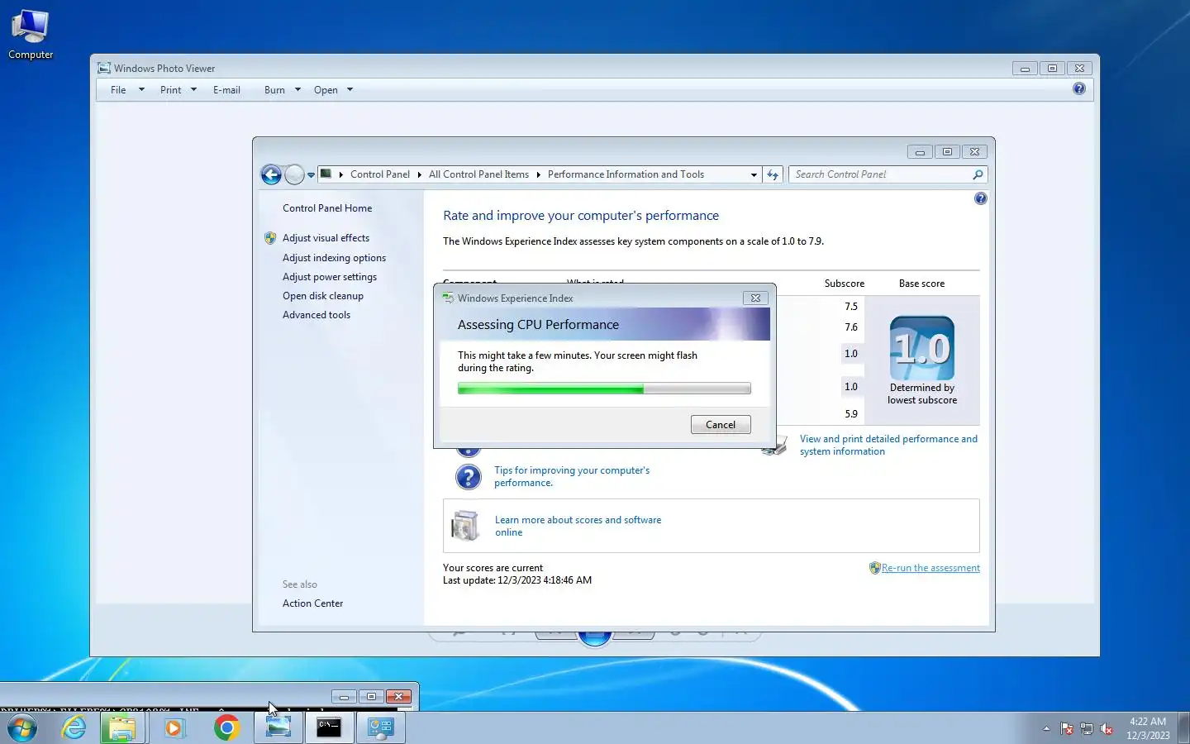This screenshot has height=744, width=1190.
Task: Open Tips for improving performance link
Action: [x=572, y=477]
